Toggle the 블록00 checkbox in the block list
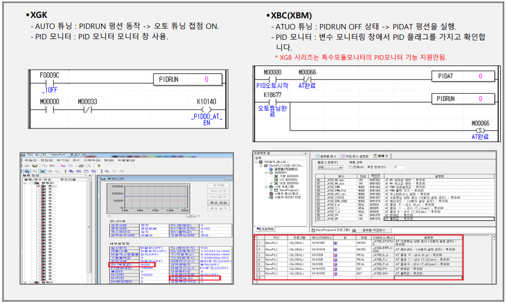 tap(32, 183)
